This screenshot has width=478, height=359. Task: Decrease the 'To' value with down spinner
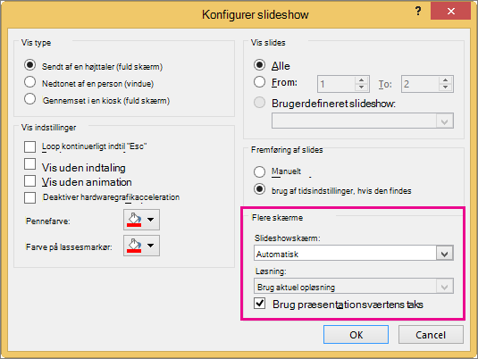(x=445, y=88)
